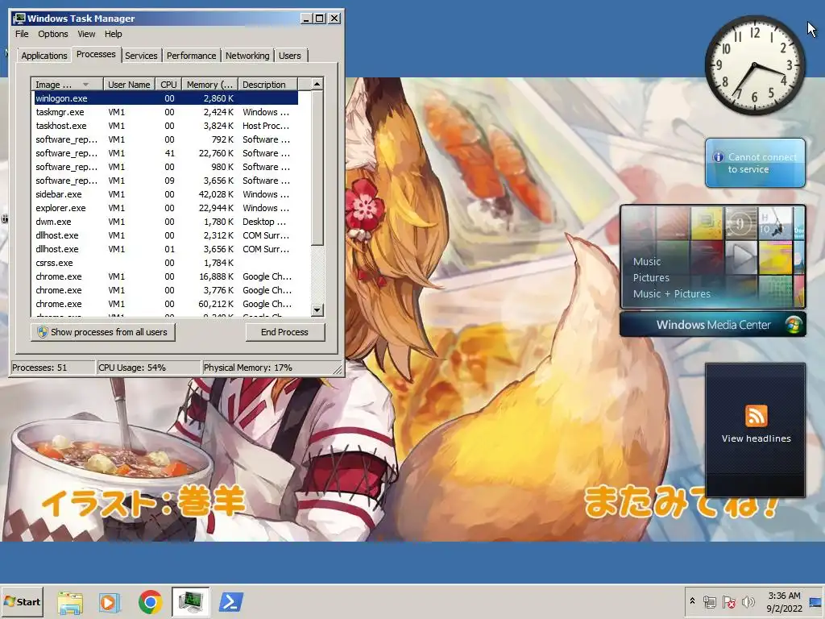Select the Processes tab
Viewport: 825px width, 619px height.
(x=96, y=54)
